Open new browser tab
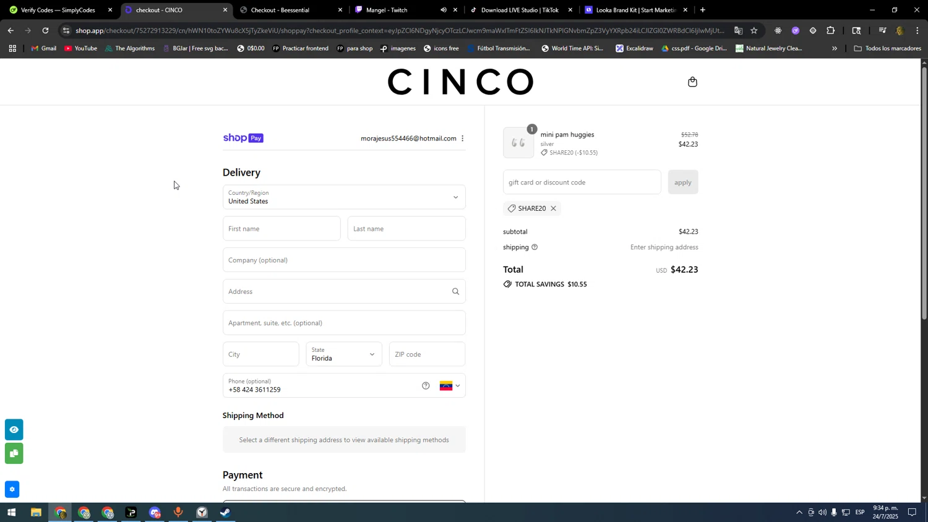This screenshot has height=522, width=928. 703,10
